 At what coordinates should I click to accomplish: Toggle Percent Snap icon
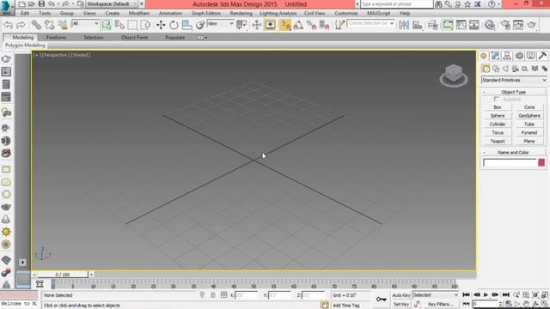pyautogui.click(x=311, y=25)
